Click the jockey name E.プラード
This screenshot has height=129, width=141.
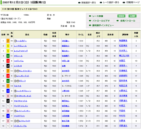[67, 76]
